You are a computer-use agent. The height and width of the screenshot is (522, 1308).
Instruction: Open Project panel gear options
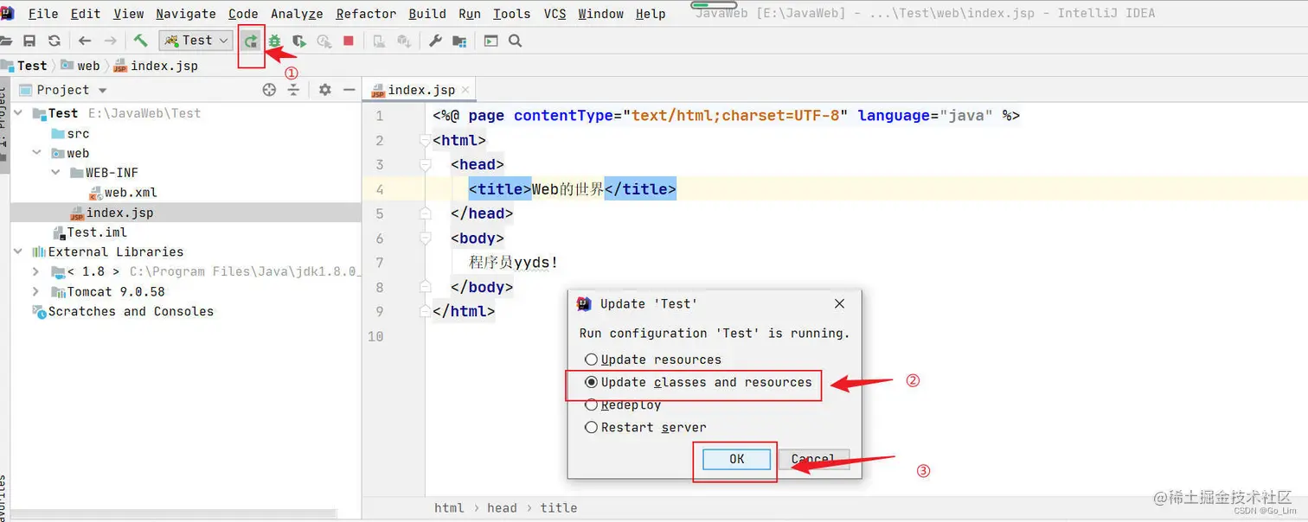325,90
